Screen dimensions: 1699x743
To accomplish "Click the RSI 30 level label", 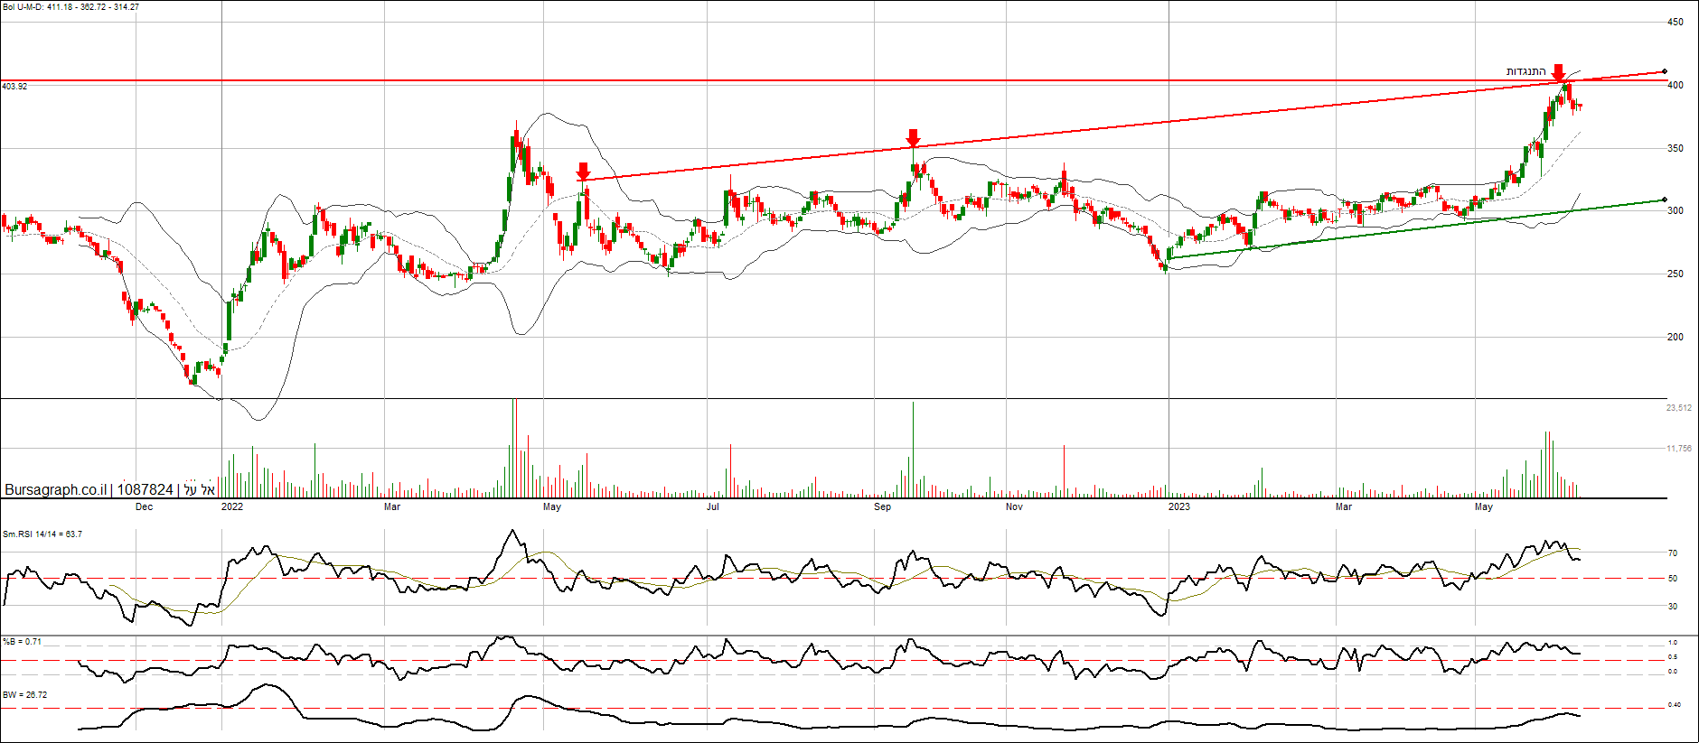I will tap(1673, 607).
